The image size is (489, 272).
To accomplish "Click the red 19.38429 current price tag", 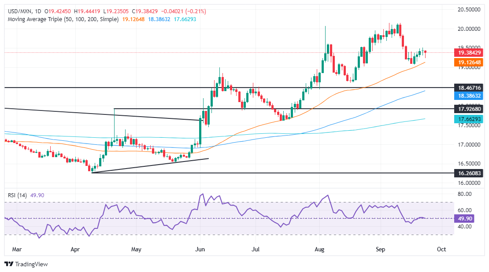I will coord(469,53).
